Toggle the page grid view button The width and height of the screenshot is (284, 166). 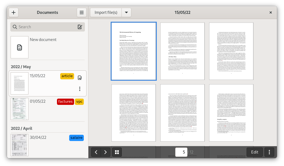[x=117, y=152]
